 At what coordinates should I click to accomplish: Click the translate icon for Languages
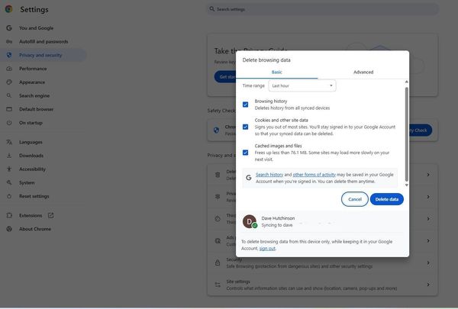click(x=9, y=142)
